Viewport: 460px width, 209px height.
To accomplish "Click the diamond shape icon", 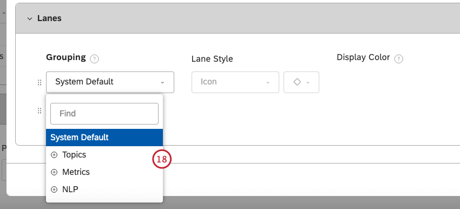I will click(297, 82).
